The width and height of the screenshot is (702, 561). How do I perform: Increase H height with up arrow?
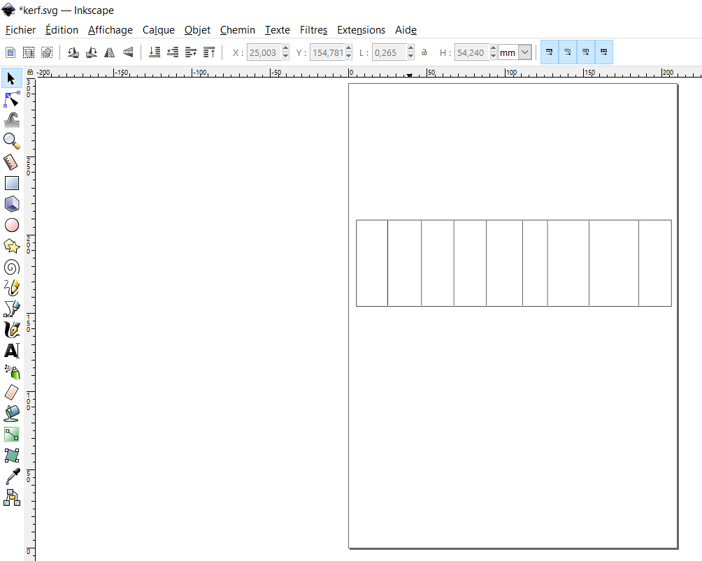coord(493,48)
